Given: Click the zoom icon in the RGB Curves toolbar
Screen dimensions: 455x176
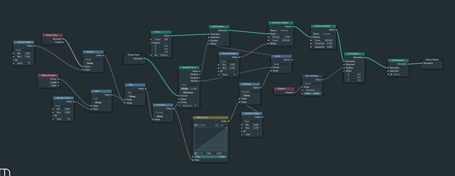Looking at the screenshot, I should point(217,125).
